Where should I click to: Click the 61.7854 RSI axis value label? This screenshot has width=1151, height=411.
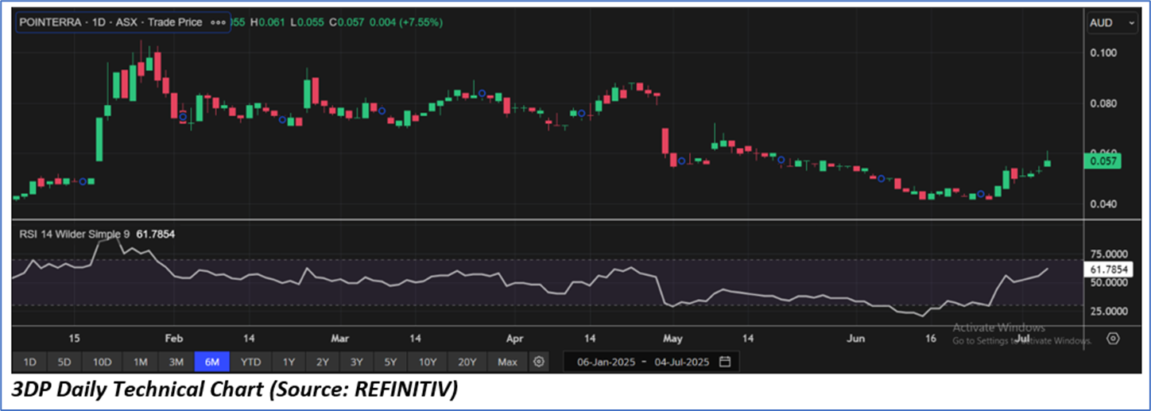[x=1107, y=270]
